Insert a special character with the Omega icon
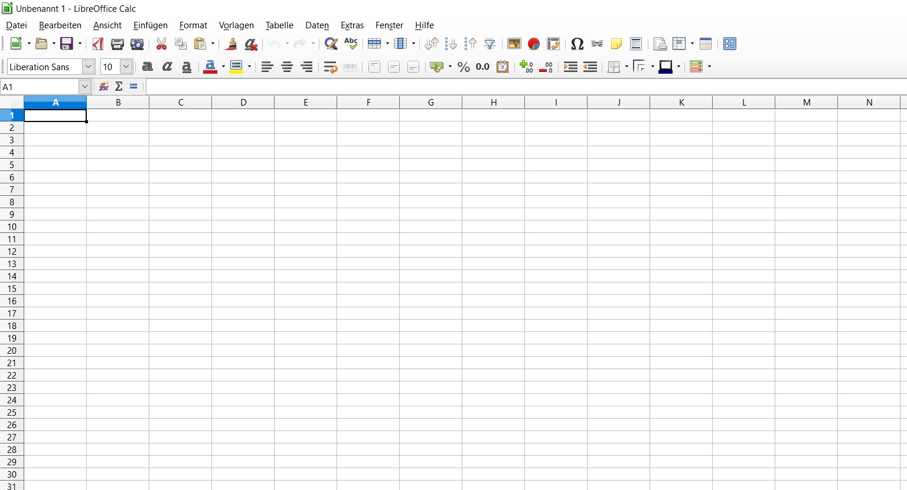 click(577, 44)
